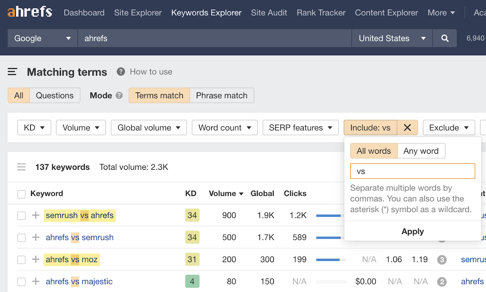The height and width of the screenshot is (292, 486).
Task: Open the Word count filter dropdown
Action: 224,128
